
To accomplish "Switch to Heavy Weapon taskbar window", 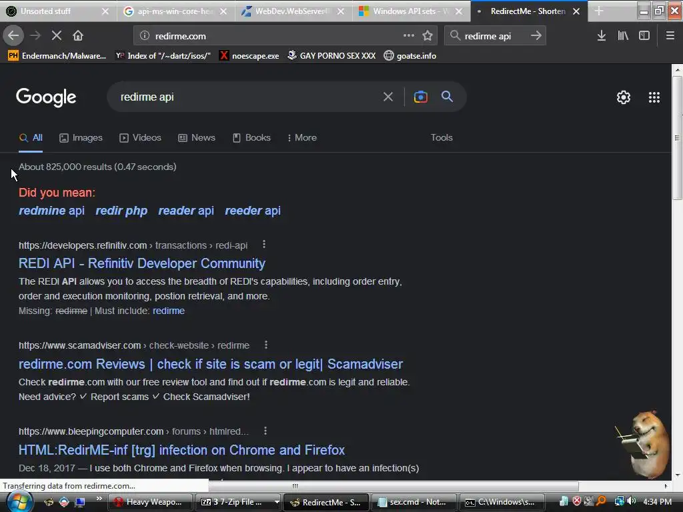I will [150, 502].
